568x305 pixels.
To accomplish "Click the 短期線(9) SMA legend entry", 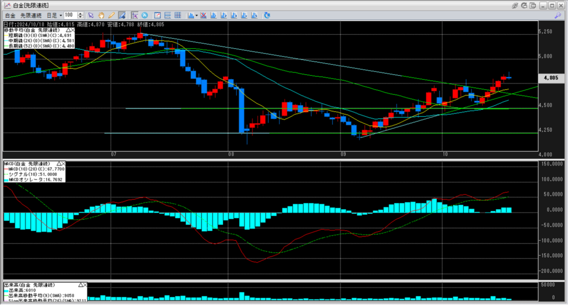I will click(x=39, y=36).
